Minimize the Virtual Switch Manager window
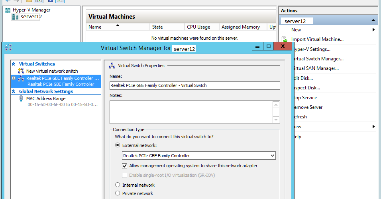Viewport: 381px width, 199px height. point(257,46)
